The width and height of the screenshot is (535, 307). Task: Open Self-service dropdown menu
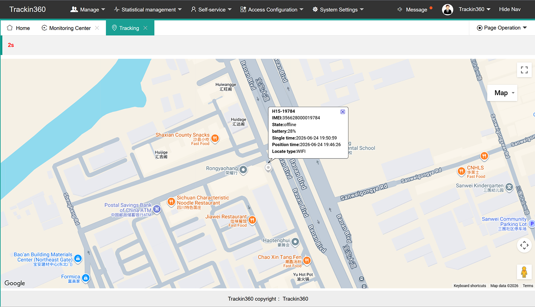pos(211,9)
